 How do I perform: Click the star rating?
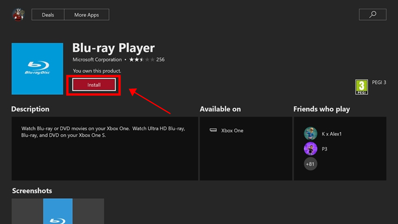coord(142,60)
